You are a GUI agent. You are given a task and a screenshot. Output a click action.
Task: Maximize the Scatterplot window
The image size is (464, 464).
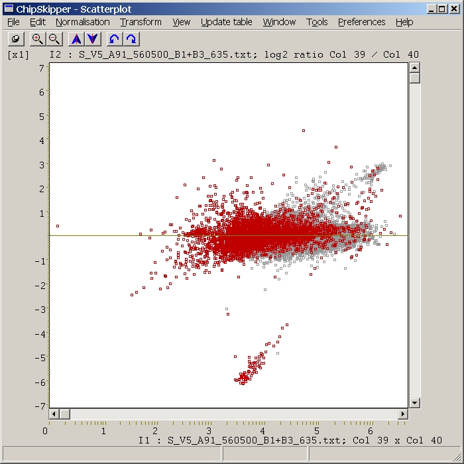click(x=442, y=8)
